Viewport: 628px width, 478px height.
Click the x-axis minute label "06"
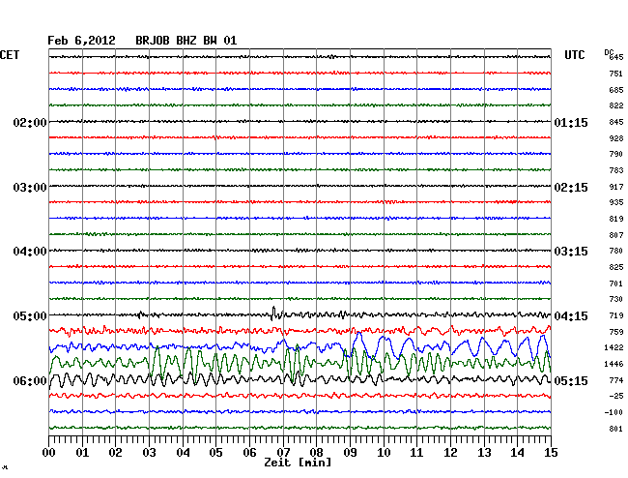(249, 453)
